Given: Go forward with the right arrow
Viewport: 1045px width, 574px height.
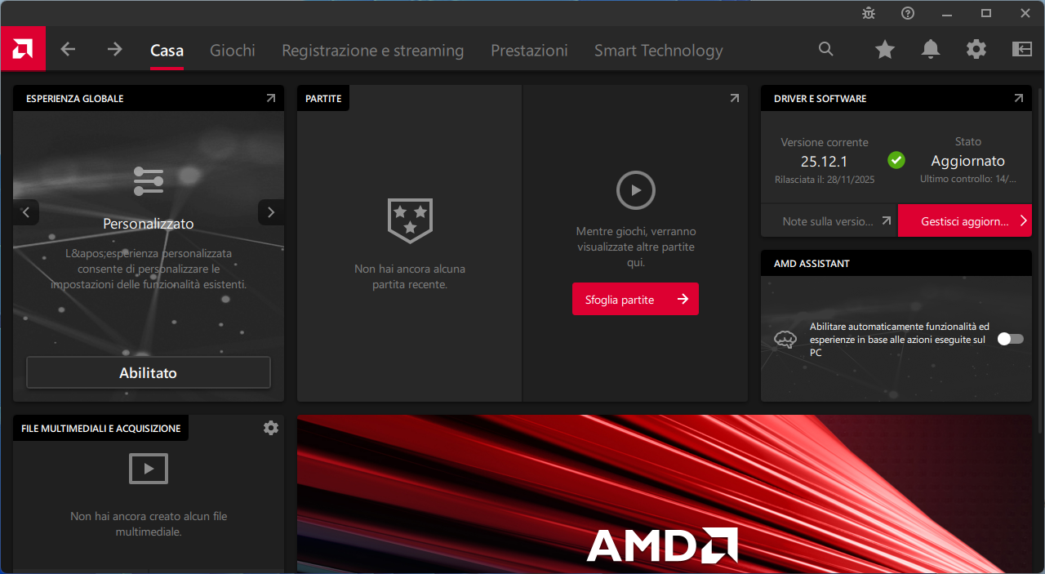Looking at the screenshot, I should (x=114, y=50).
